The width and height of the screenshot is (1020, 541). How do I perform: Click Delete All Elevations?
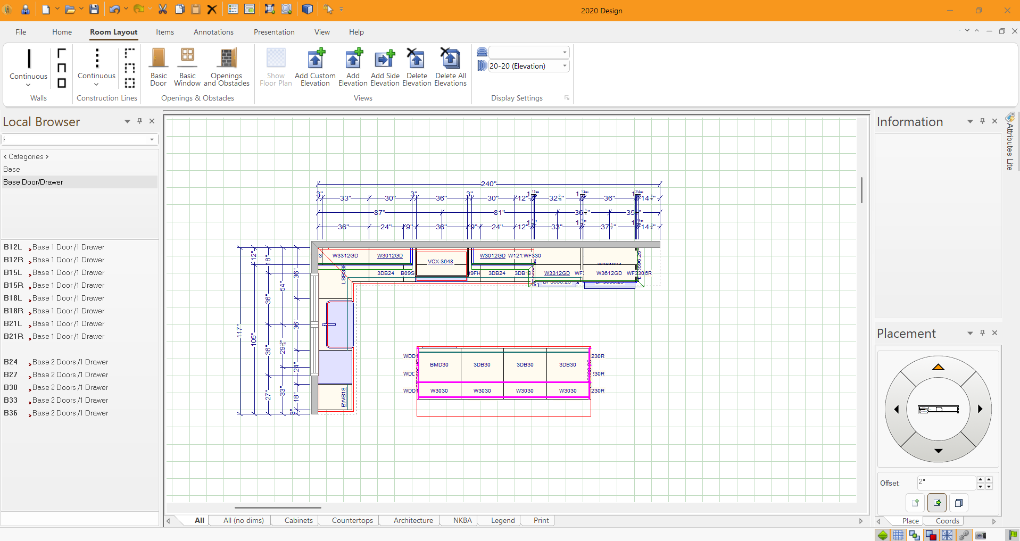coord(450,67)
